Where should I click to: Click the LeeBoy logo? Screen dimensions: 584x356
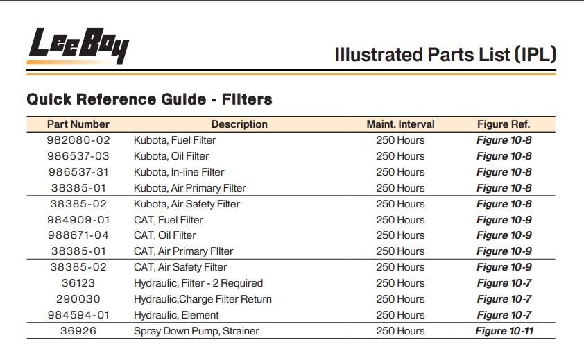pyautogui.click(x=78, y=45)
